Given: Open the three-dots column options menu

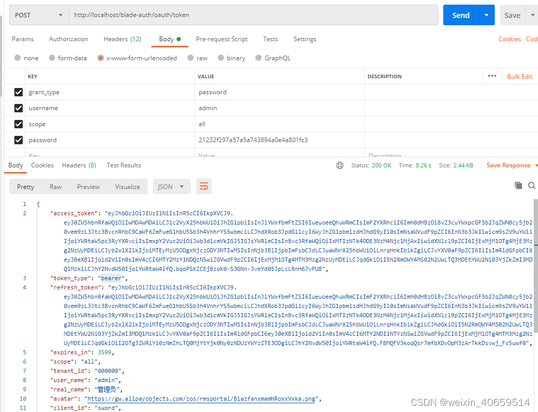Looking at the screenshot, I should tap(492, 76).
